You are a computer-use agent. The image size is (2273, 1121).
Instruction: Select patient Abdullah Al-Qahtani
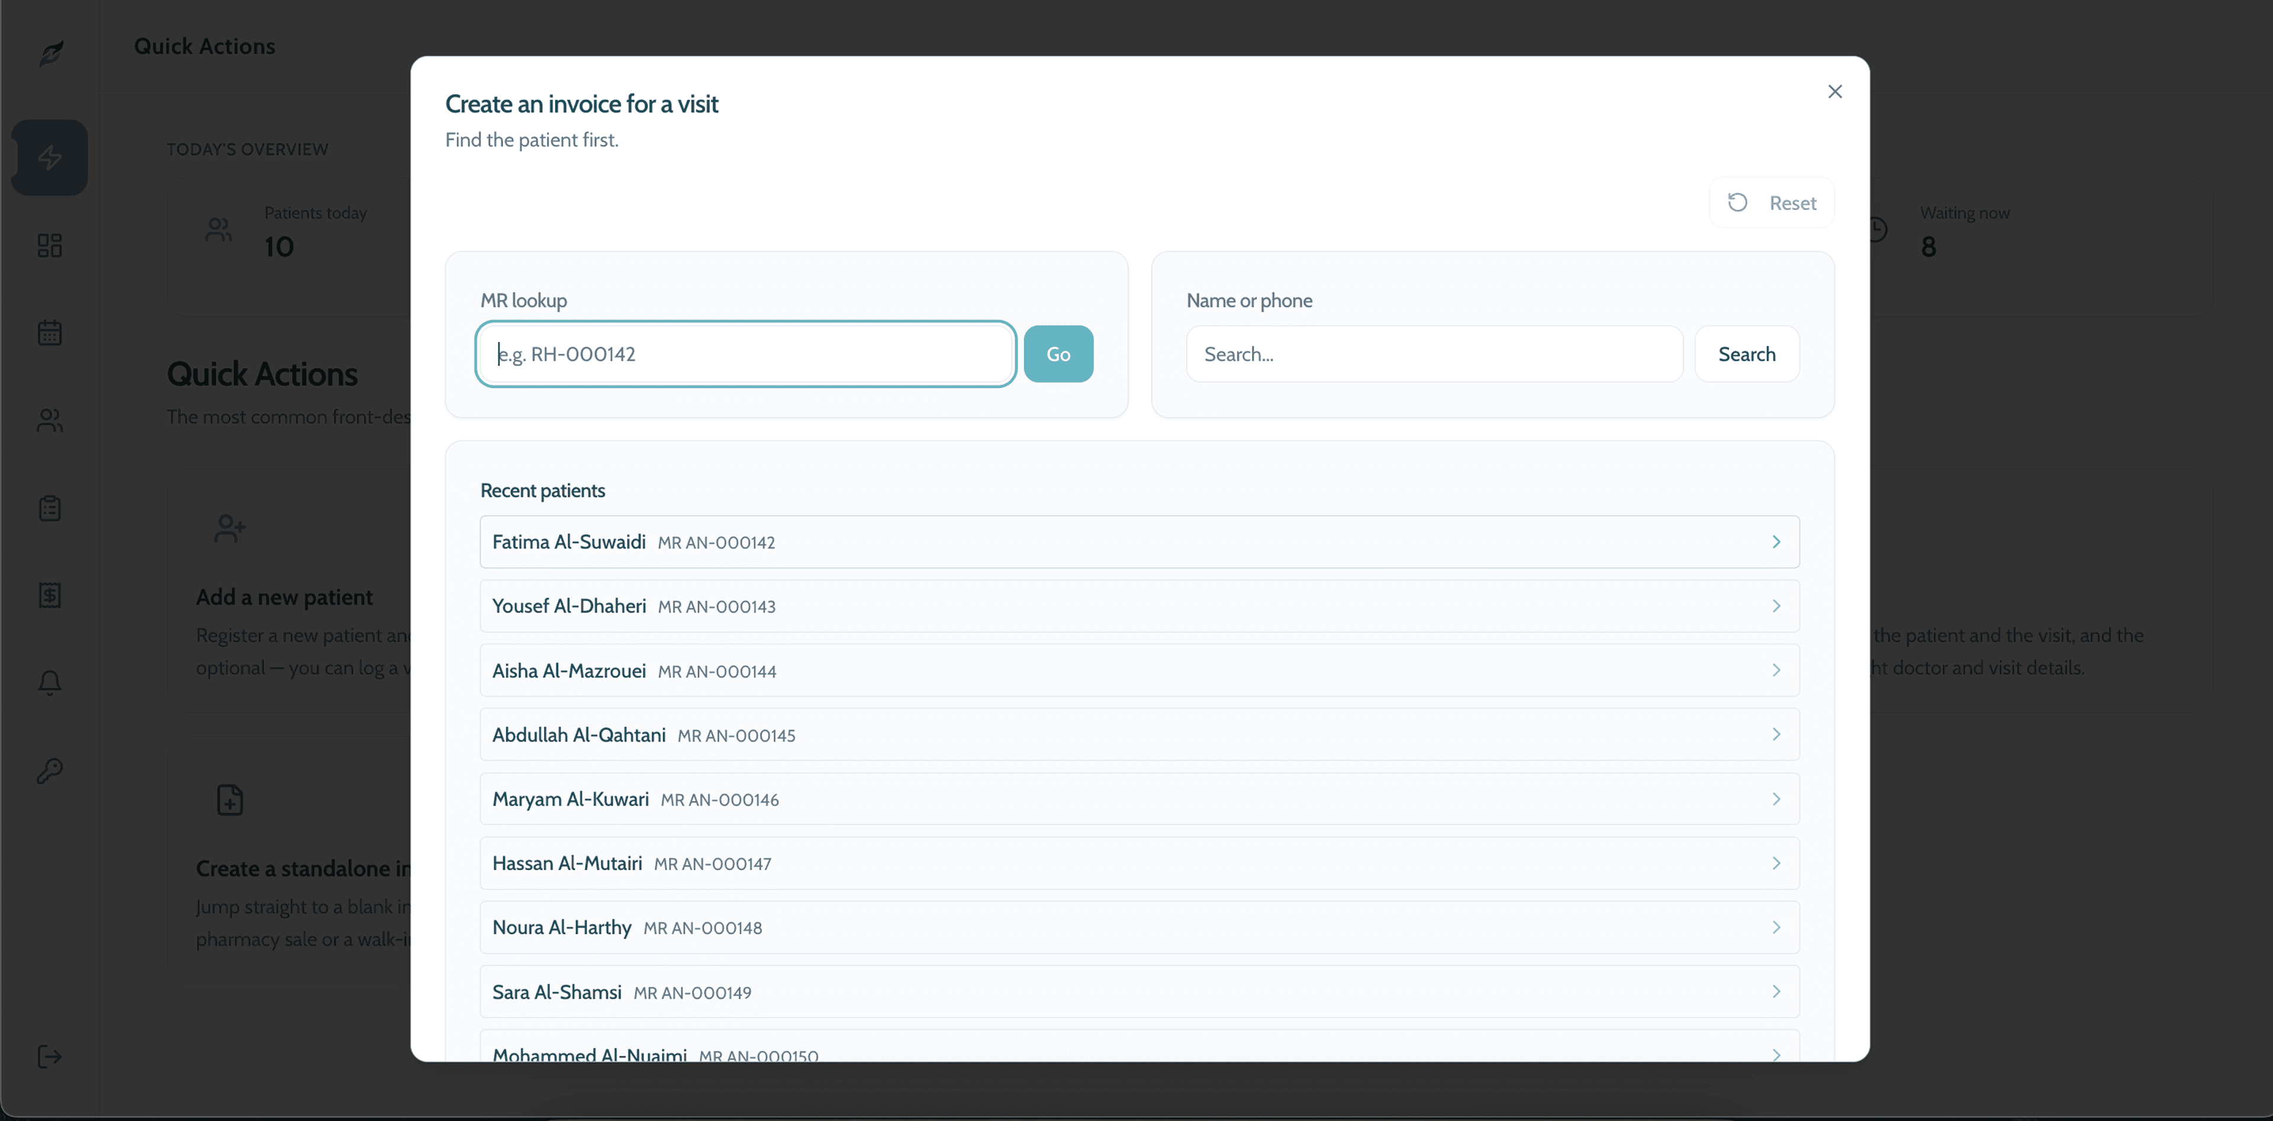coord(1139,735)
